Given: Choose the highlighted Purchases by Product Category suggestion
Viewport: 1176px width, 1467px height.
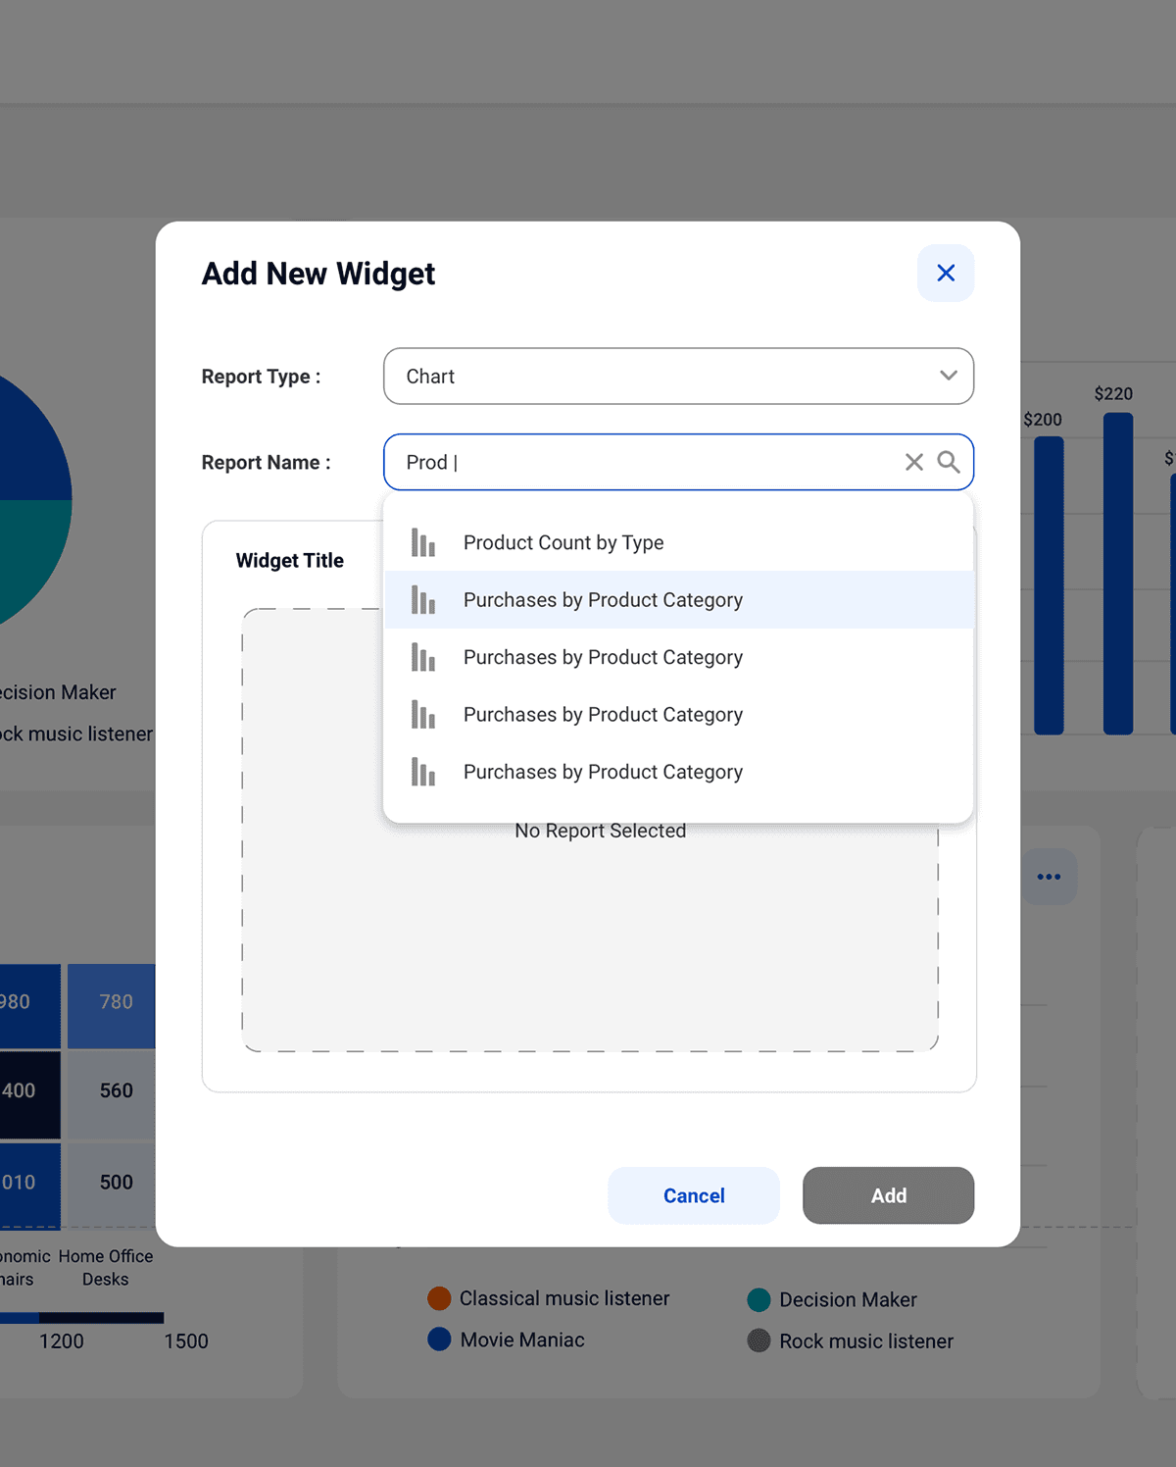Looking at the screenshot, I should 678,600.
